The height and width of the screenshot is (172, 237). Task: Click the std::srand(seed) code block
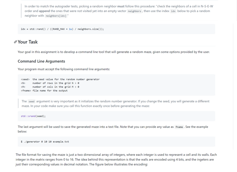coord(116,116)
